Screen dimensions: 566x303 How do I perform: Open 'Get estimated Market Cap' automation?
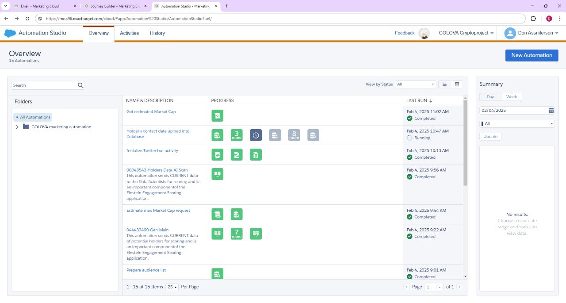pyautogui.click(x=151, y=112)
